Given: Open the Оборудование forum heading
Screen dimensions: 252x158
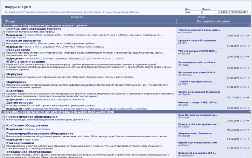Looking at the screenshot, I should click(x=18, y=50).
